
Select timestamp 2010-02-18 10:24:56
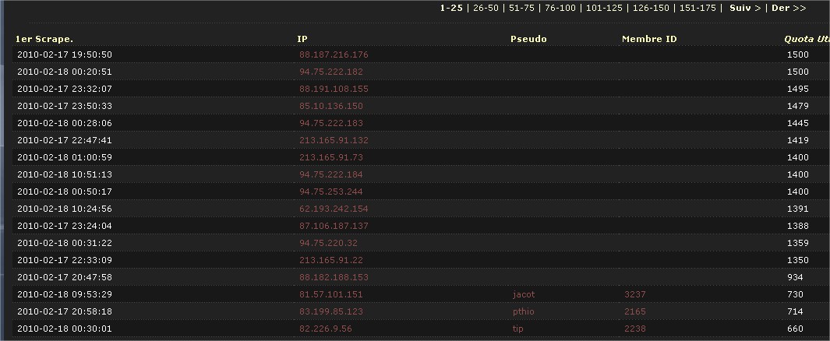65,209
